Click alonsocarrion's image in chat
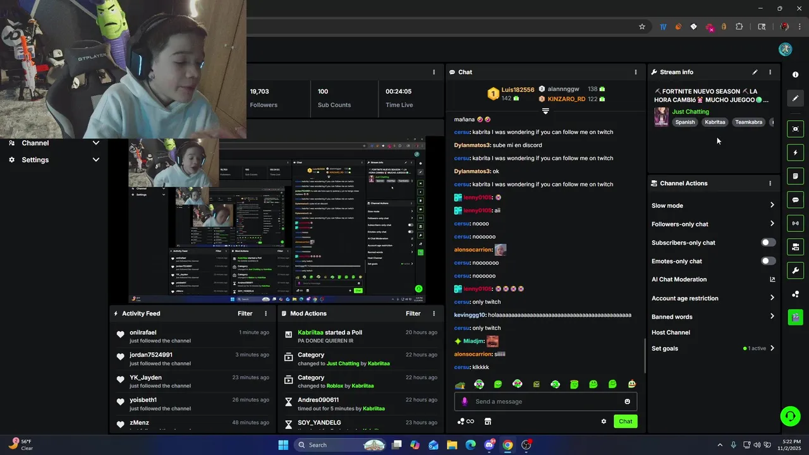 pyautogui.click(x=500, y=250)
